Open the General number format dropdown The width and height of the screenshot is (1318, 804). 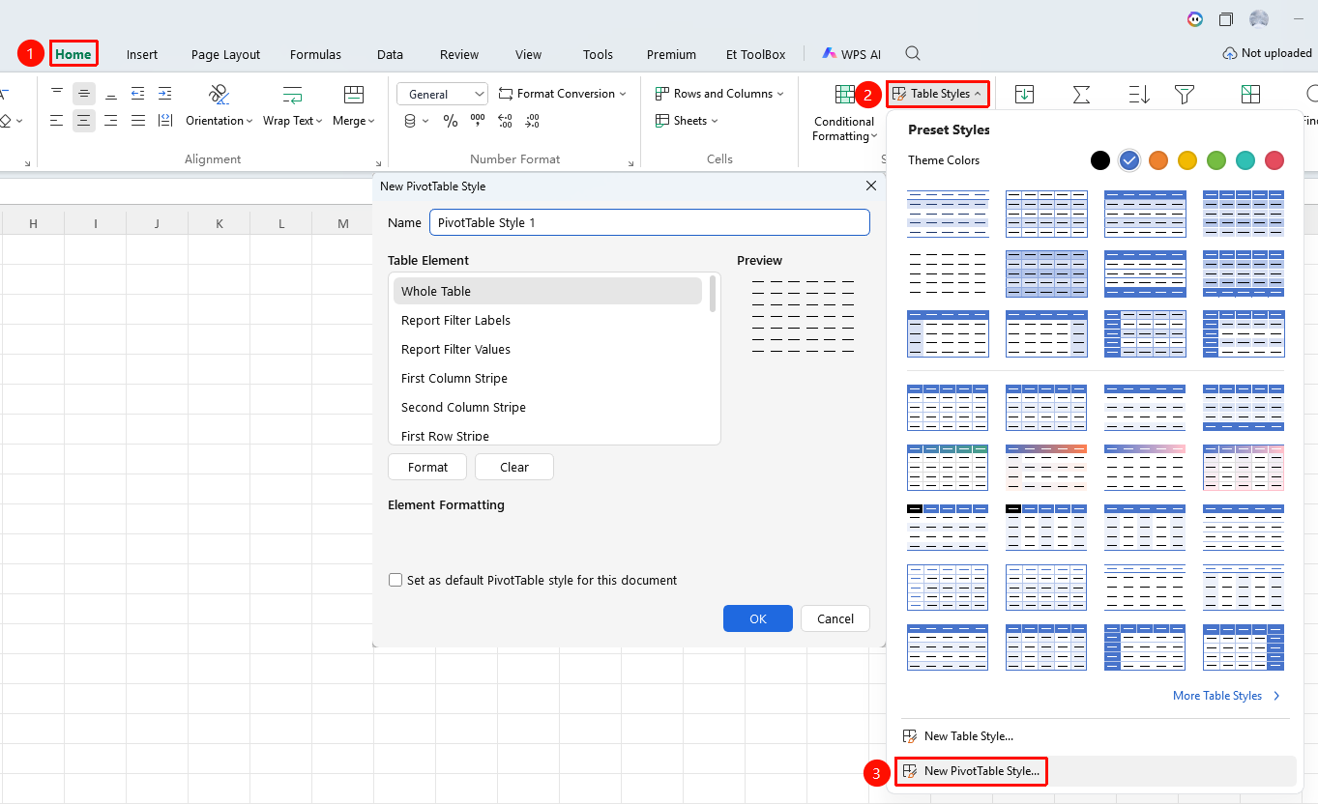(x=442, y=94)
